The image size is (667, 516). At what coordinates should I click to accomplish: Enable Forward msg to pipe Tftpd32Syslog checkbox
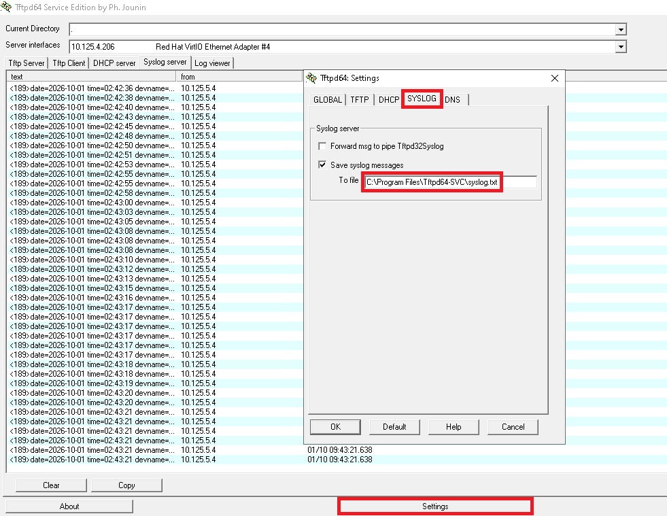pos(322,146)
